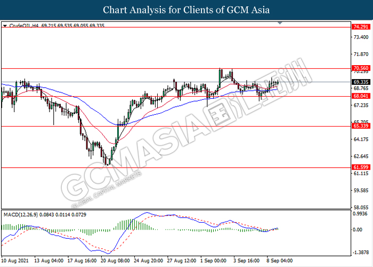This screenshot has width=373, height=267.
Task: Click the -1.3878 MACD scale value
Action: [x=360, y=252]
